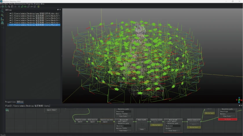This screenshot has height=136, width=243.
Task: Click the second magnifier icon in left sidebar
Action: pos(2,15)
